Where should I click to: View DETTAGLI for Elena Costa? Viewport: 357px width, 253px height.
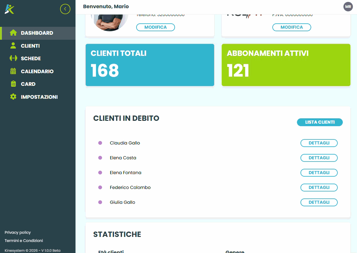pos(319,158)
